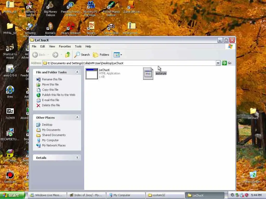This screenshot has width=266, height=199.
Task: Toggle the Folders pane button
Action: [101, 55]
